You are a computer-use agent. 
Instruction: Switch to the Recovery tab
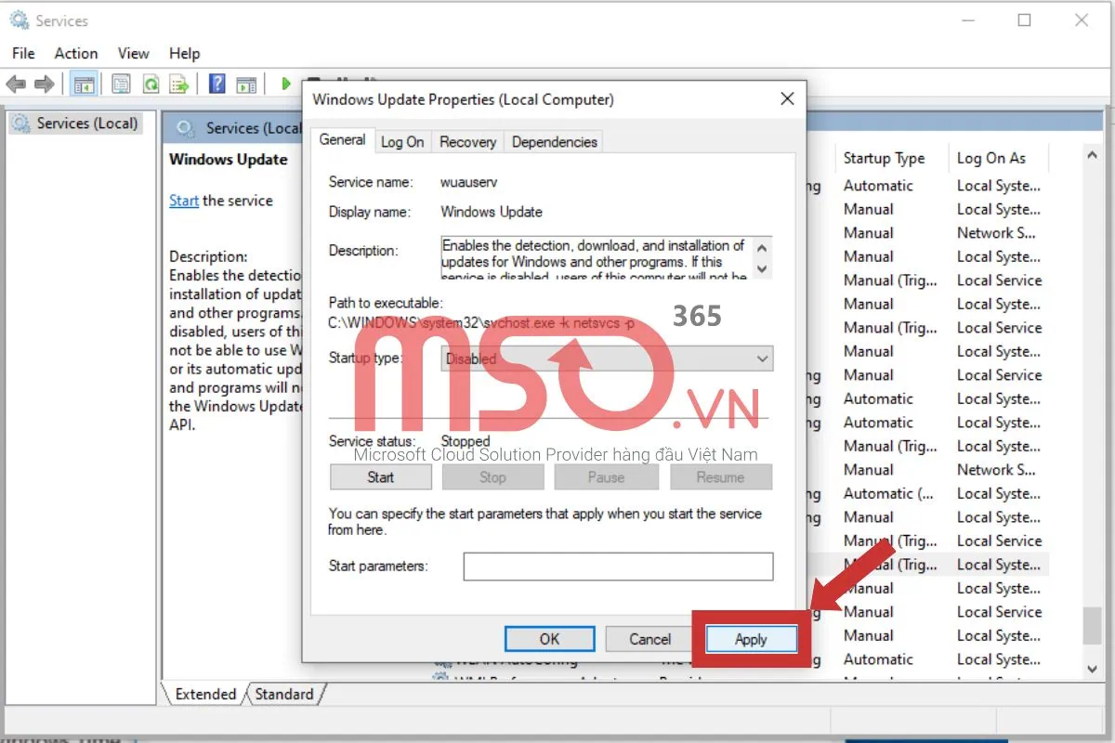(x=467, y=142)
